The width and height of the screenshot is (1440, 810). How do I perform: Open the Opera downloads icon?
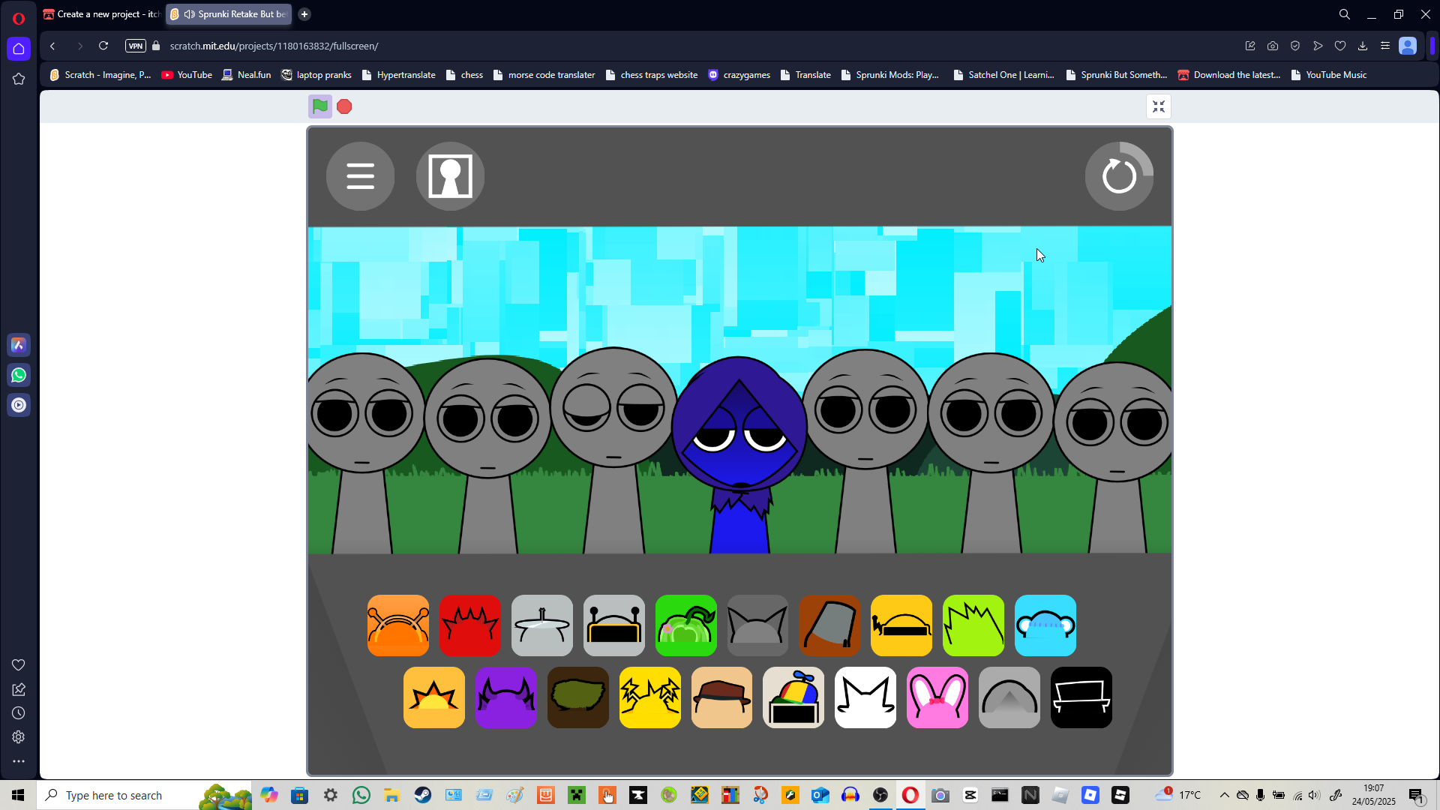pos(1363,46)
